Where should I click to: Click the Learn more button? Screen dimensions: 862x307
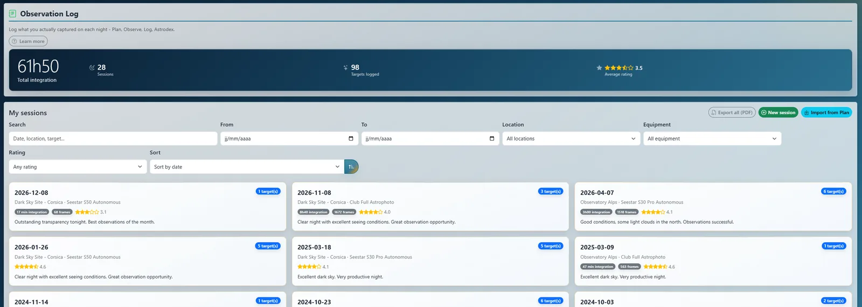pyautogui.click(x=28, y=41)
